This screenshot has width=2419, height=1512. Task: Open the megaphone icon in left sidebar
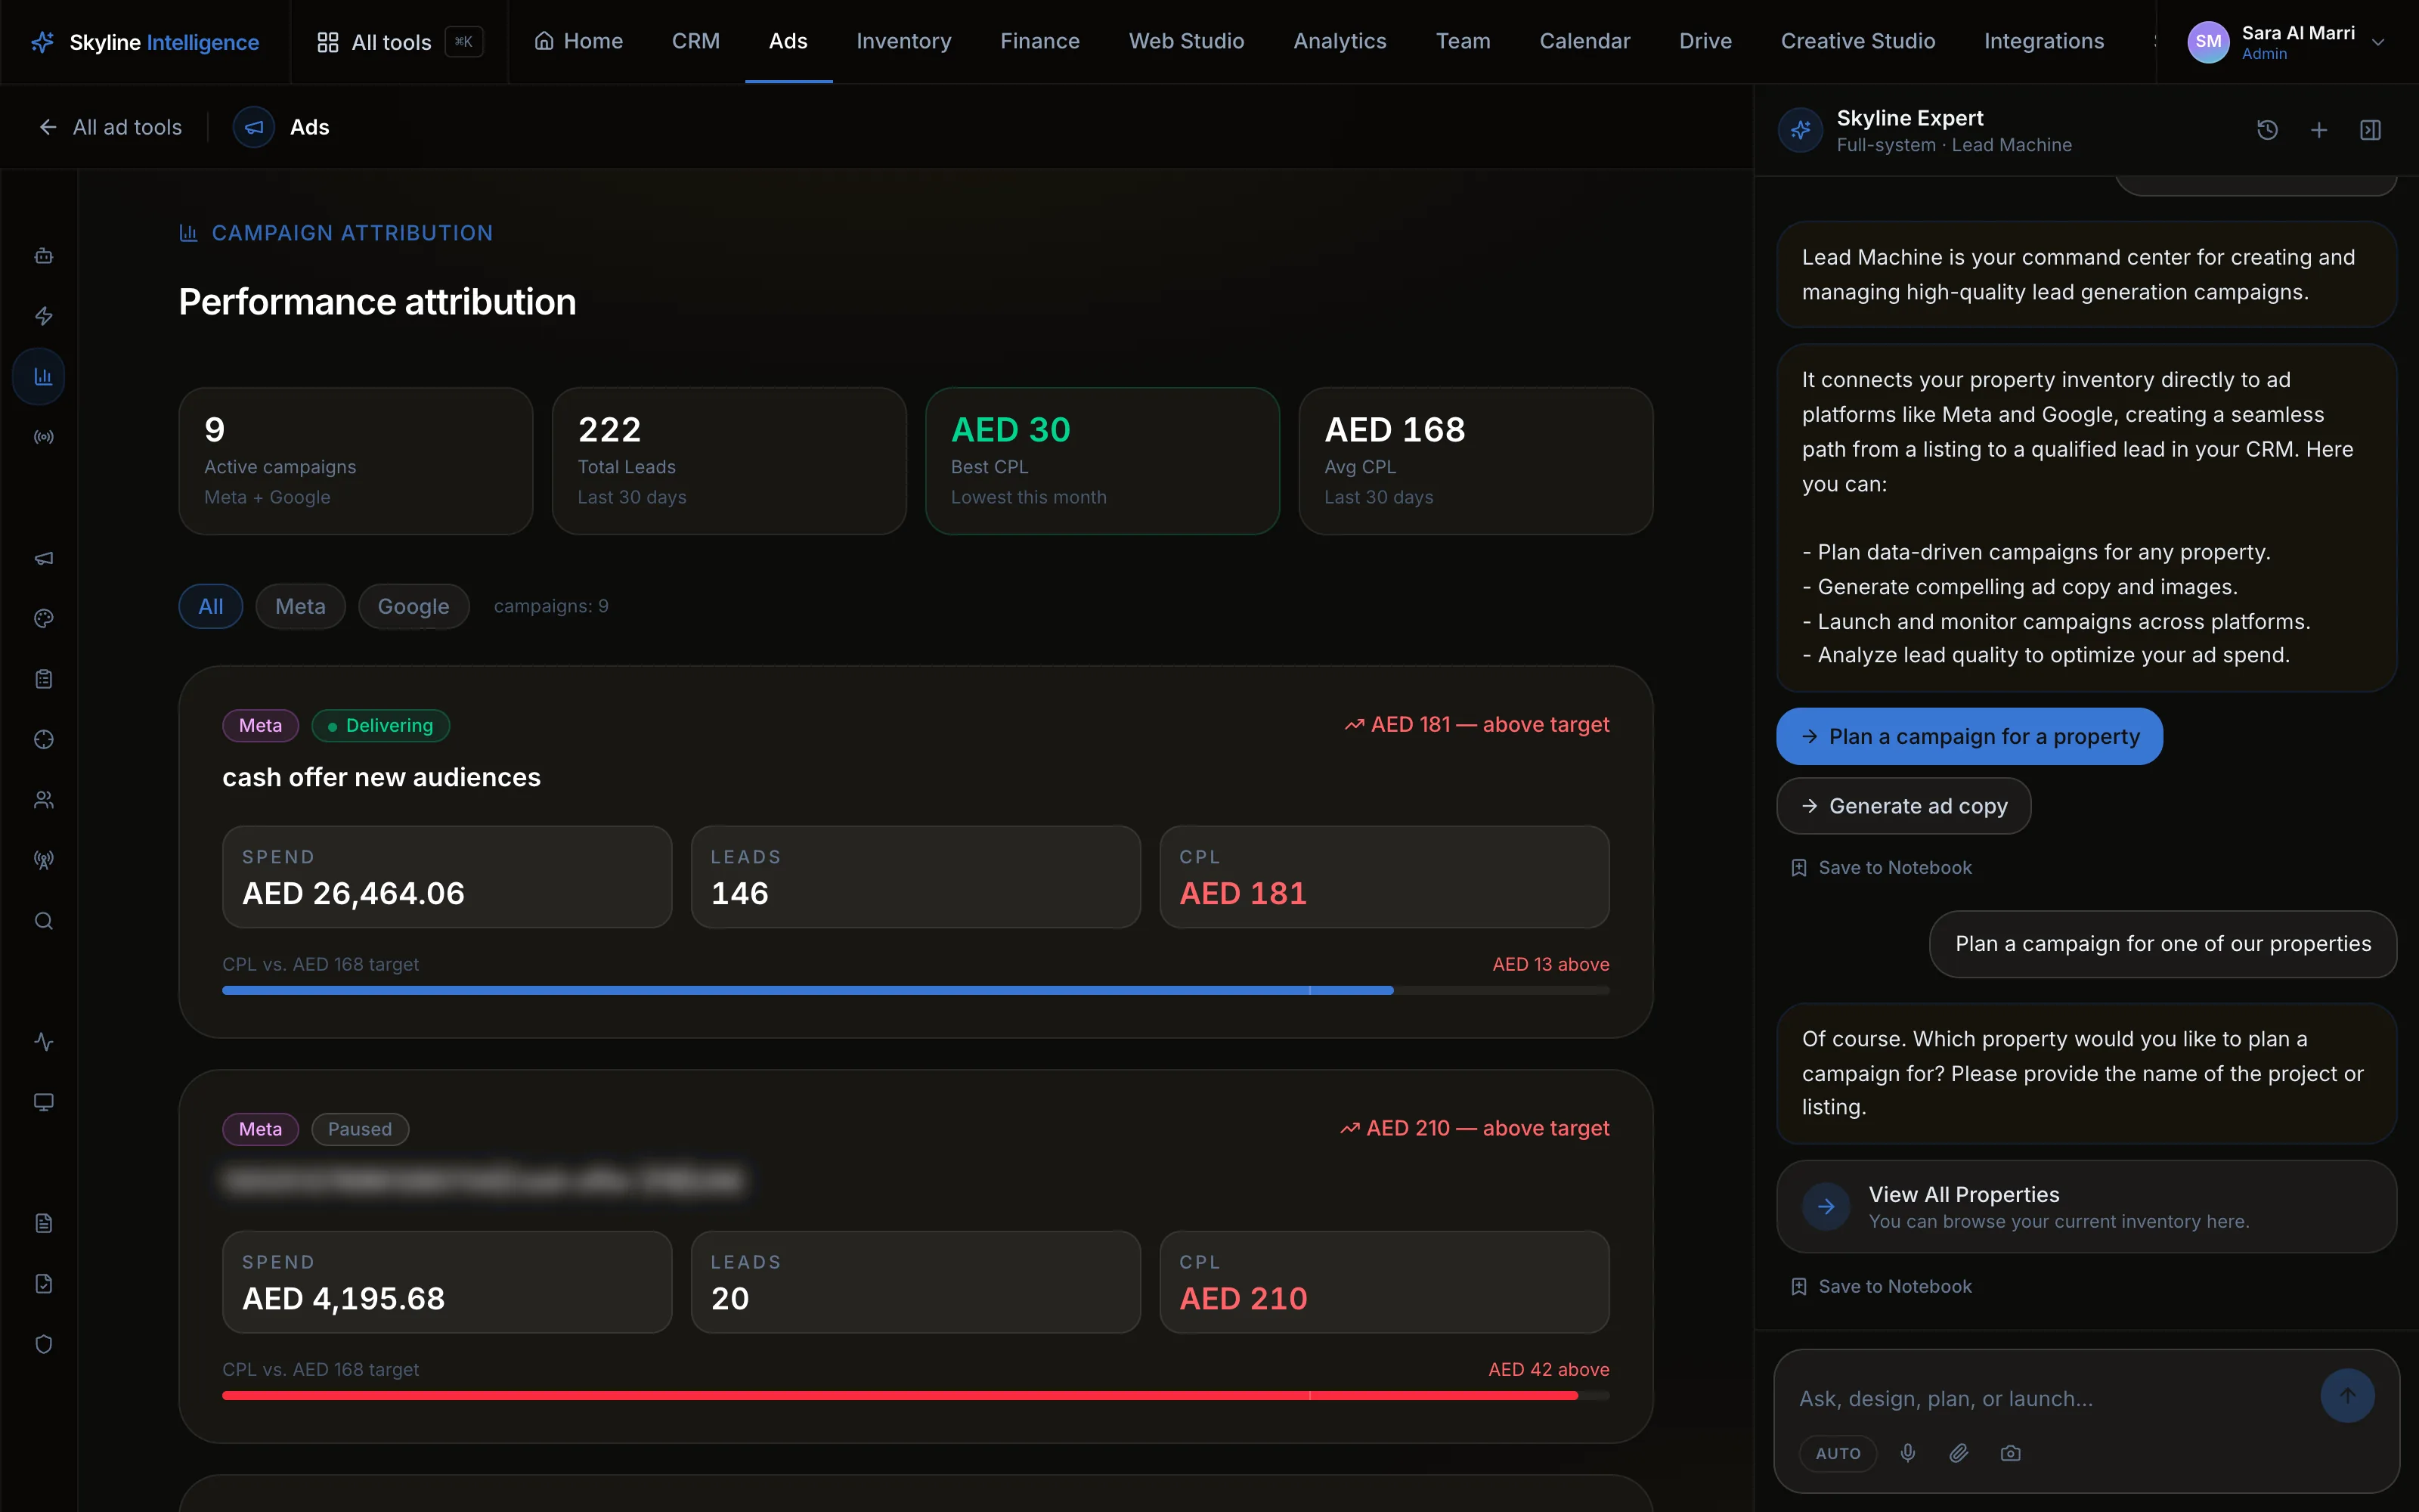point(43,558)
